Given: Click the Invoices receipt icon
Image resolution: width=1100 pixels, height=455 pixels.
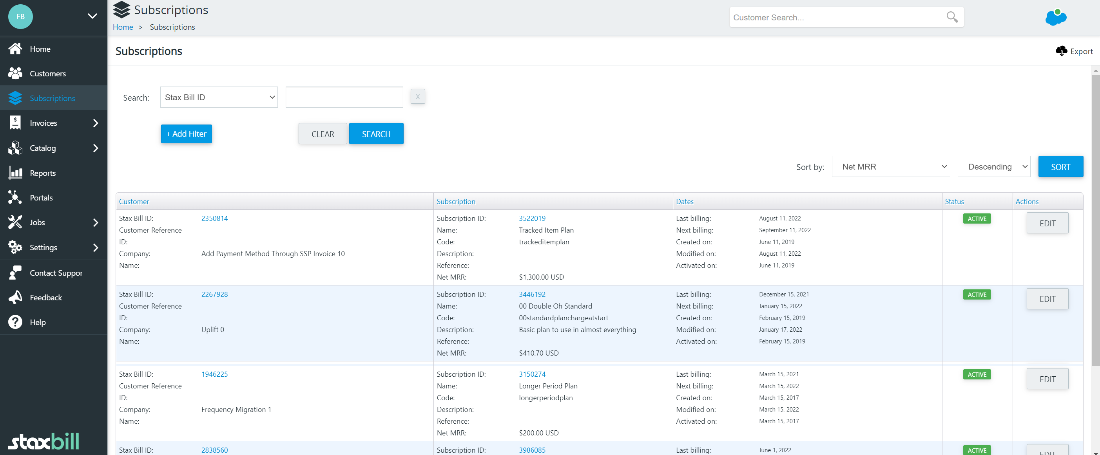Looking at the screenshot, I should pyautogui.click(x=15, y=123).
